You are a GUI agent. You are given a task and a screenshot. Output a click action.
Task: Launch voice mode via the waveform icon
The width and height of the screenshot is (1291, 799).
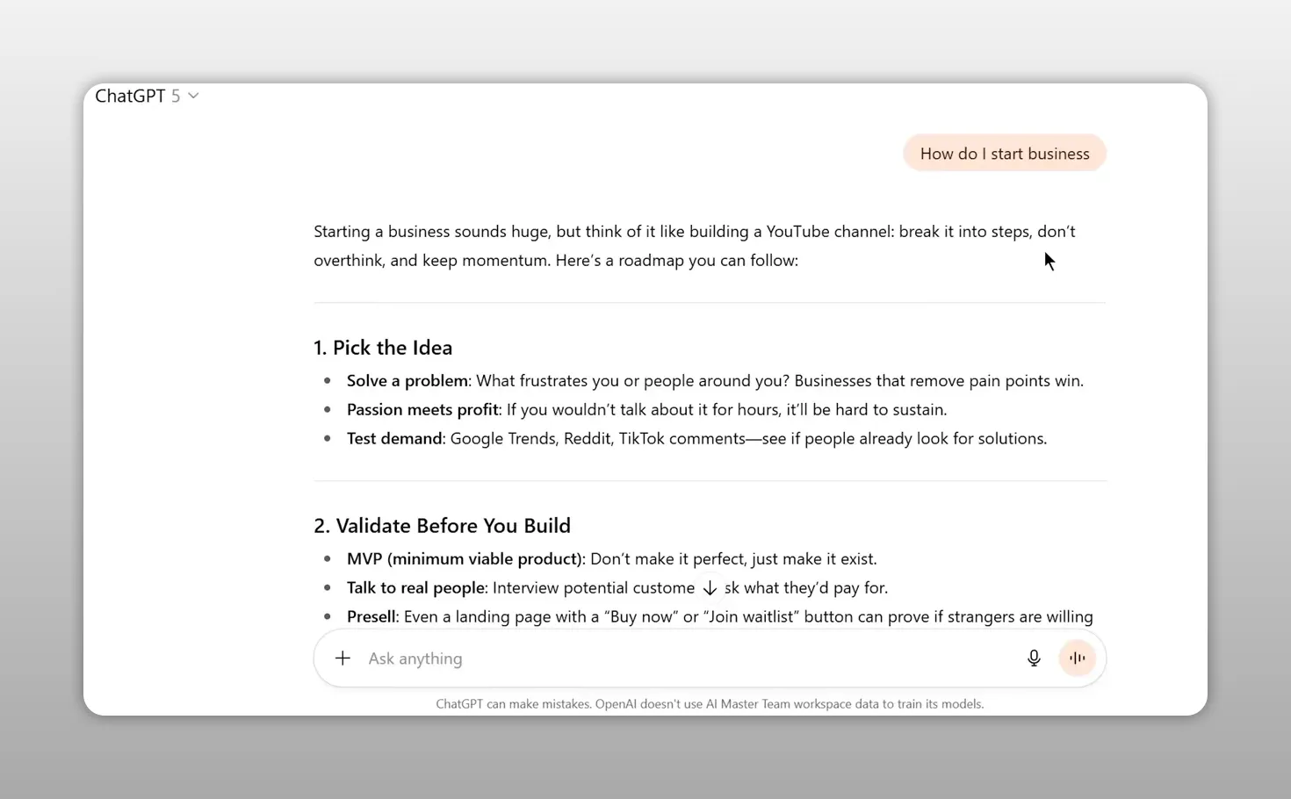click(x=1077, y=658)
